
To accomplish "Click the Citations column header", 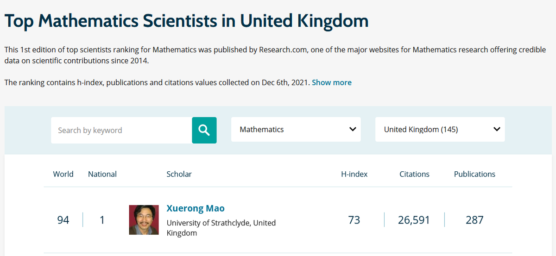I will pyautogui.click(x=414, y=174).
